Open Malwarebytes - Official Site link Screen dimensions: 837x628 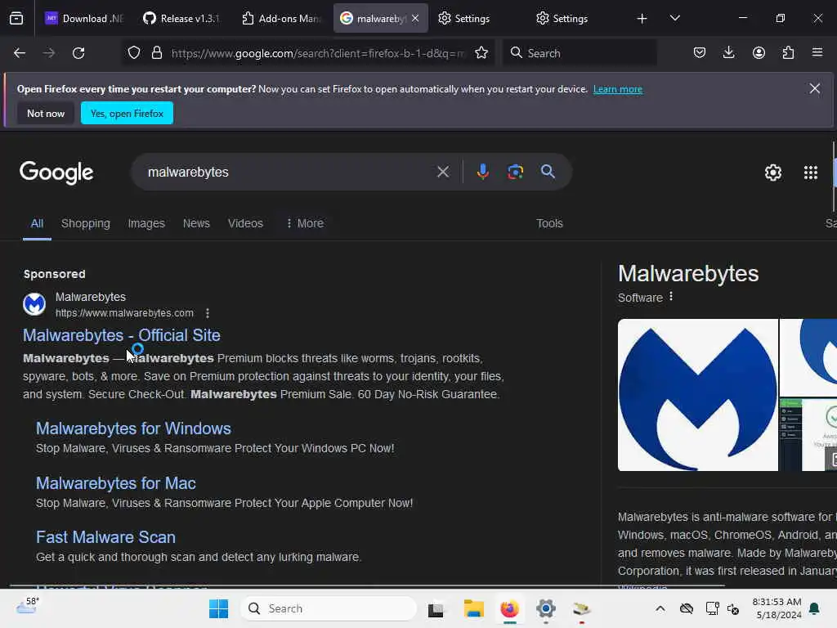(x=122, y=334)
